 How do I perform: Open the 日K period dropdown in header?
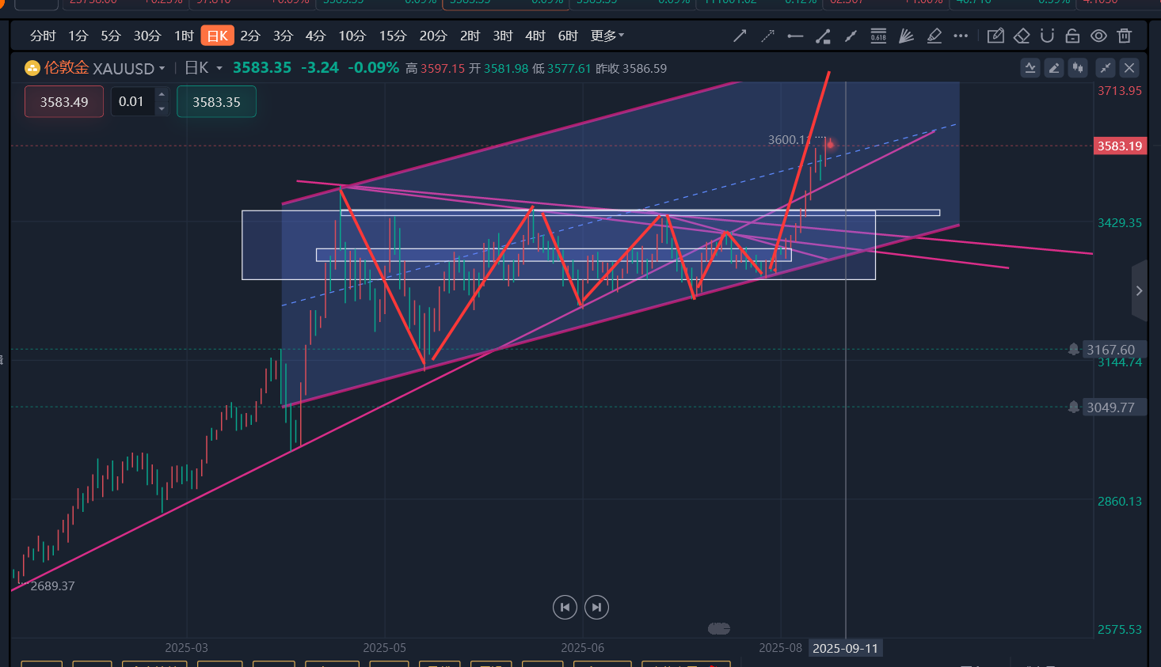coord(204,68)
